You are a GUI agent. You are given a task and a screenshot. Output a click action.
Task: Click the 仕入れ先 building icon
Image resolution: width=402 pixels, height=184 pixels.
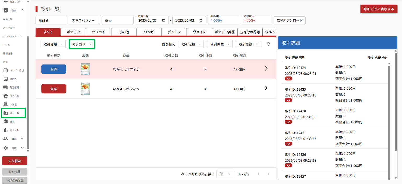point(5,96)
